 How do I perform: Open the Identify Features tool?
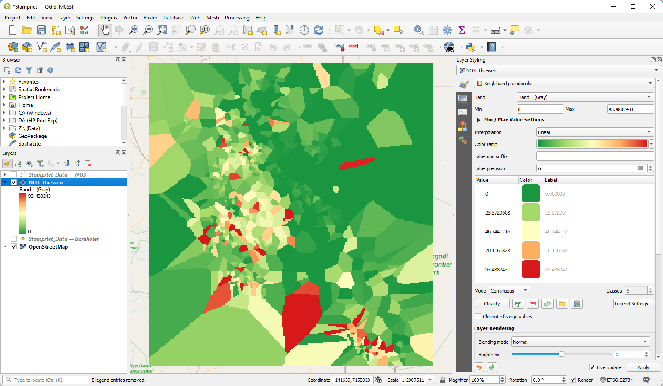(x=418, y=30)
